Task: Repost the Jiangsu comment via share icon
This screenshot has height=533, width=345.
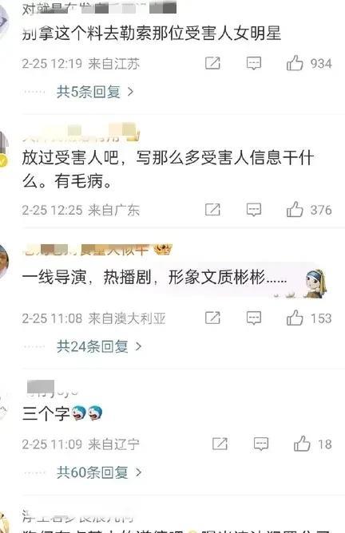Action: pyautogui.click(x=212, y=63)
